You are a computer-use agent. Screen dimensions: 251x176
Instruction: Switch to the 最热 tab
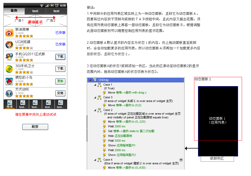pyautogui.click(x=14, y=11)
